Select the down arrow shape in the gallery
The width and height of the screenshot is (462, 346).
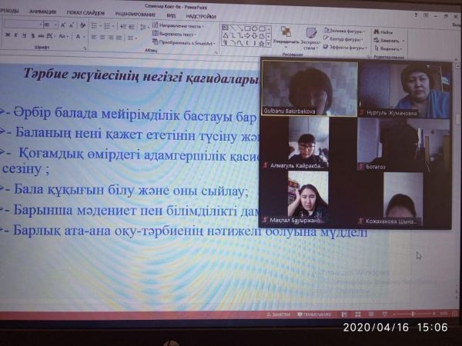coord(255,36)
